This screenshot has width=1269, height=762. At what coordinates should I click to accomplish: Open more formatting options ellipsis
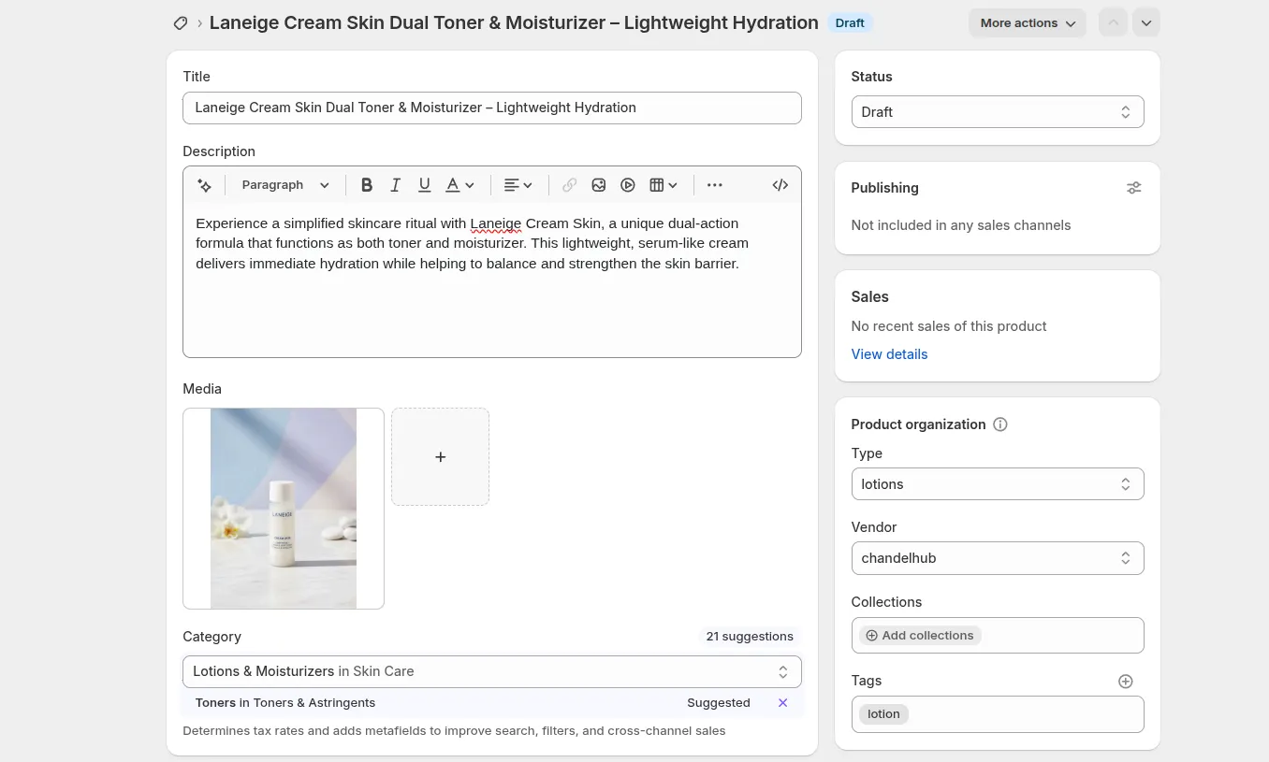click(715, 185)
